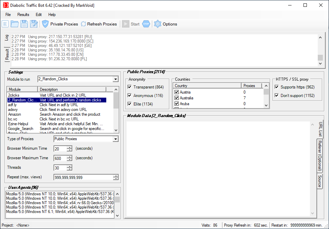
Task: Select the Google_Search module row
Action: point(57,129)
